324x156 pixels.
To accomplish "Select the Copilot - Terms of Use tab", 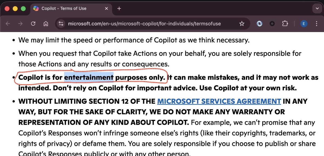I will tap(71, 8).
